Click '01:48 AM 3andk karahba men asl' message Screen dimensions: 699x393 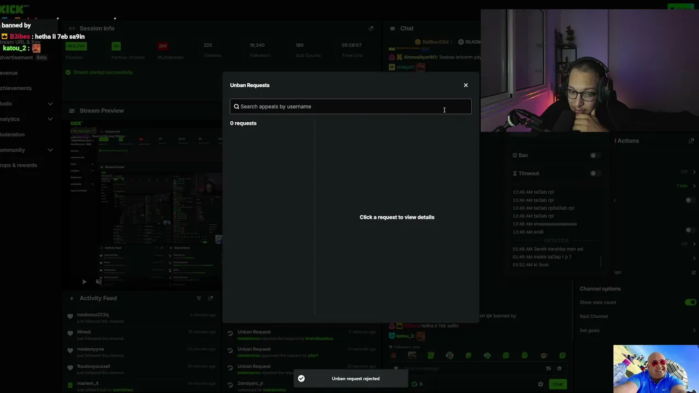coord(548,249)
